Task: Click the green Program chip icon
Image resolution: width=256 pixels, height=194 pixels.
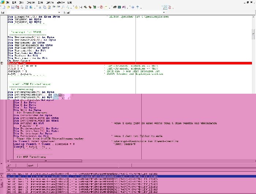Action: [x=94, y=7]
